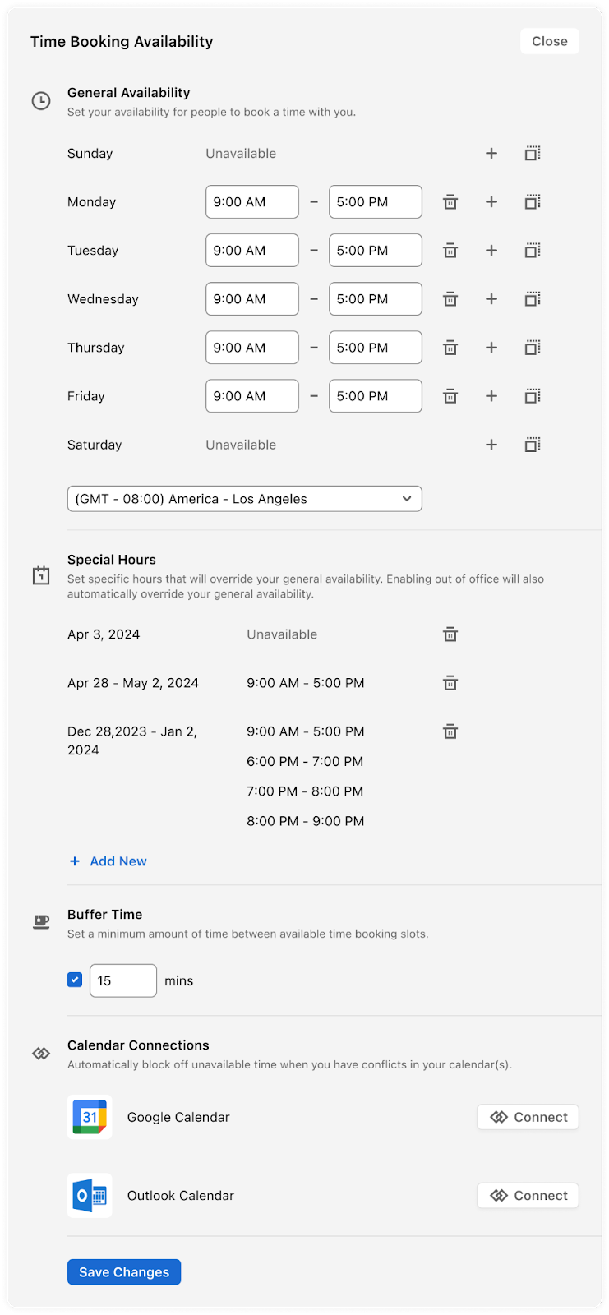Edit the buffer minutes field
Image resolution: width=609 pixels, height=1315 pixels.
point(123,980)
